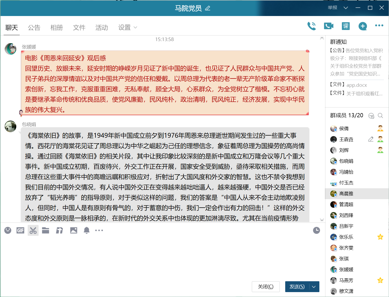Switch to the 公告 tab

tap(34, 28)
